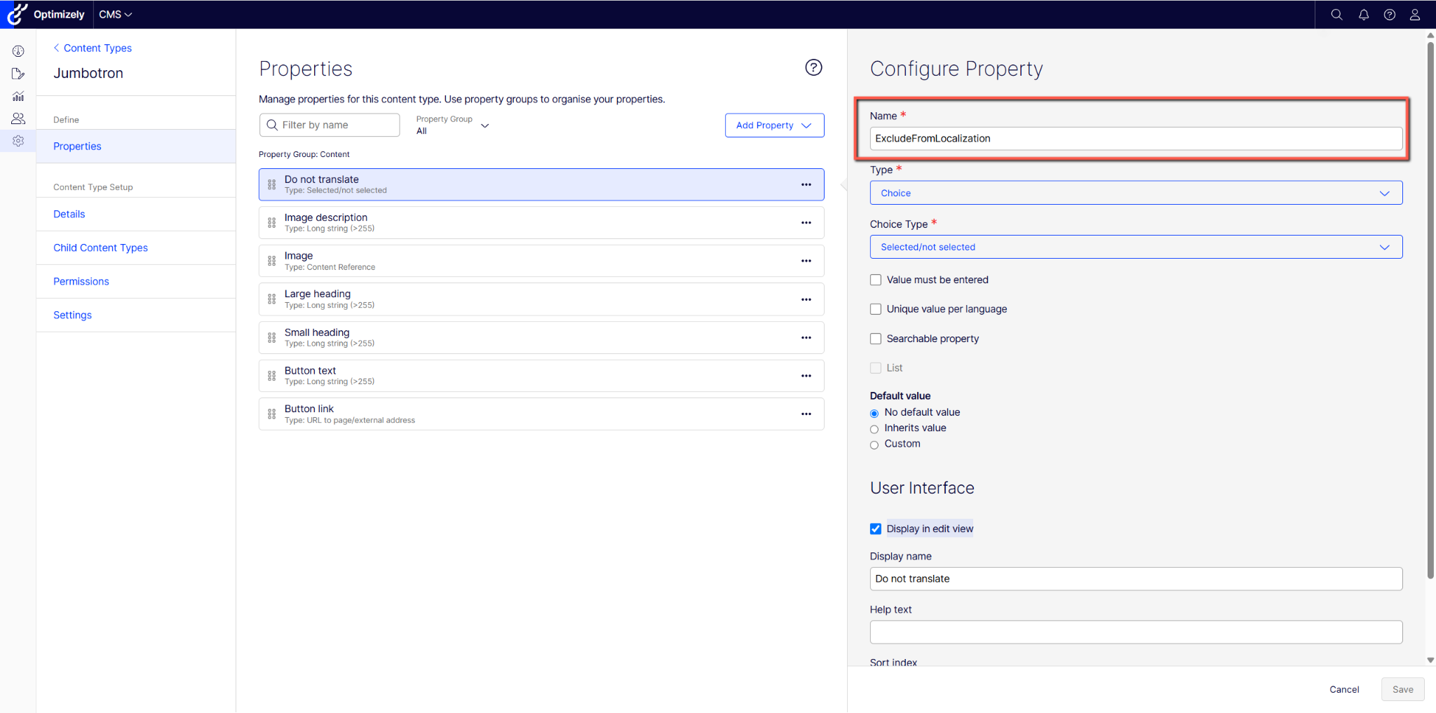Screen dimensions: 1436x713
Task: Click the Display name input field
Action: tap(1136, 579)
